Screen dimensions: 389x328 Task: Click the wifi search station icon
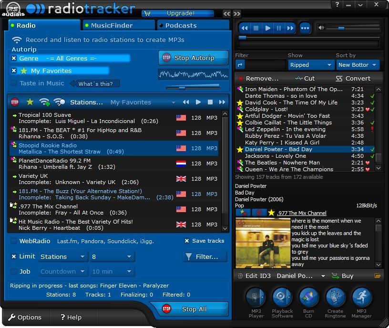[59, 102]
